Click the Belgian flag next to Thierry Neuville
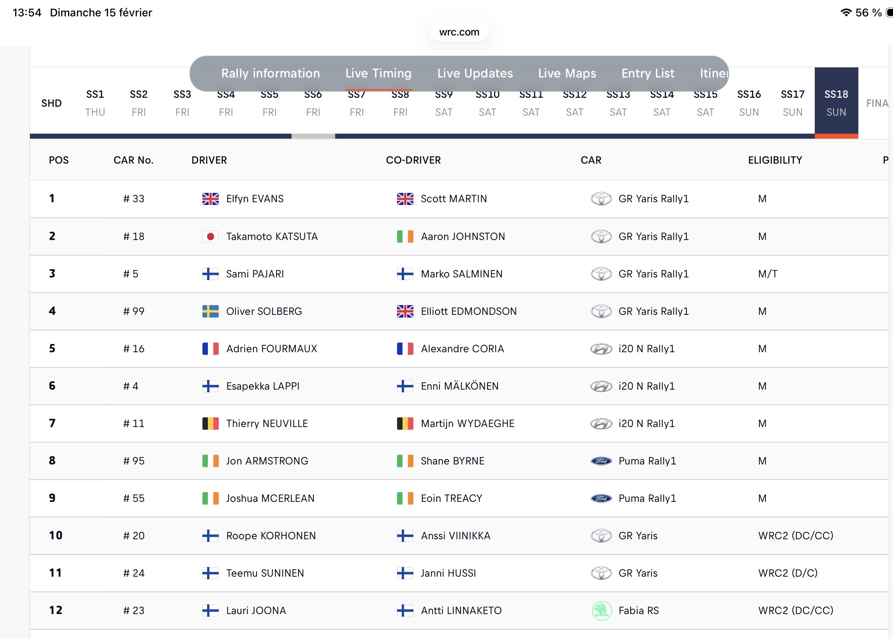The height and width of the screenshot is (639, 893). (x=210, y=424)
